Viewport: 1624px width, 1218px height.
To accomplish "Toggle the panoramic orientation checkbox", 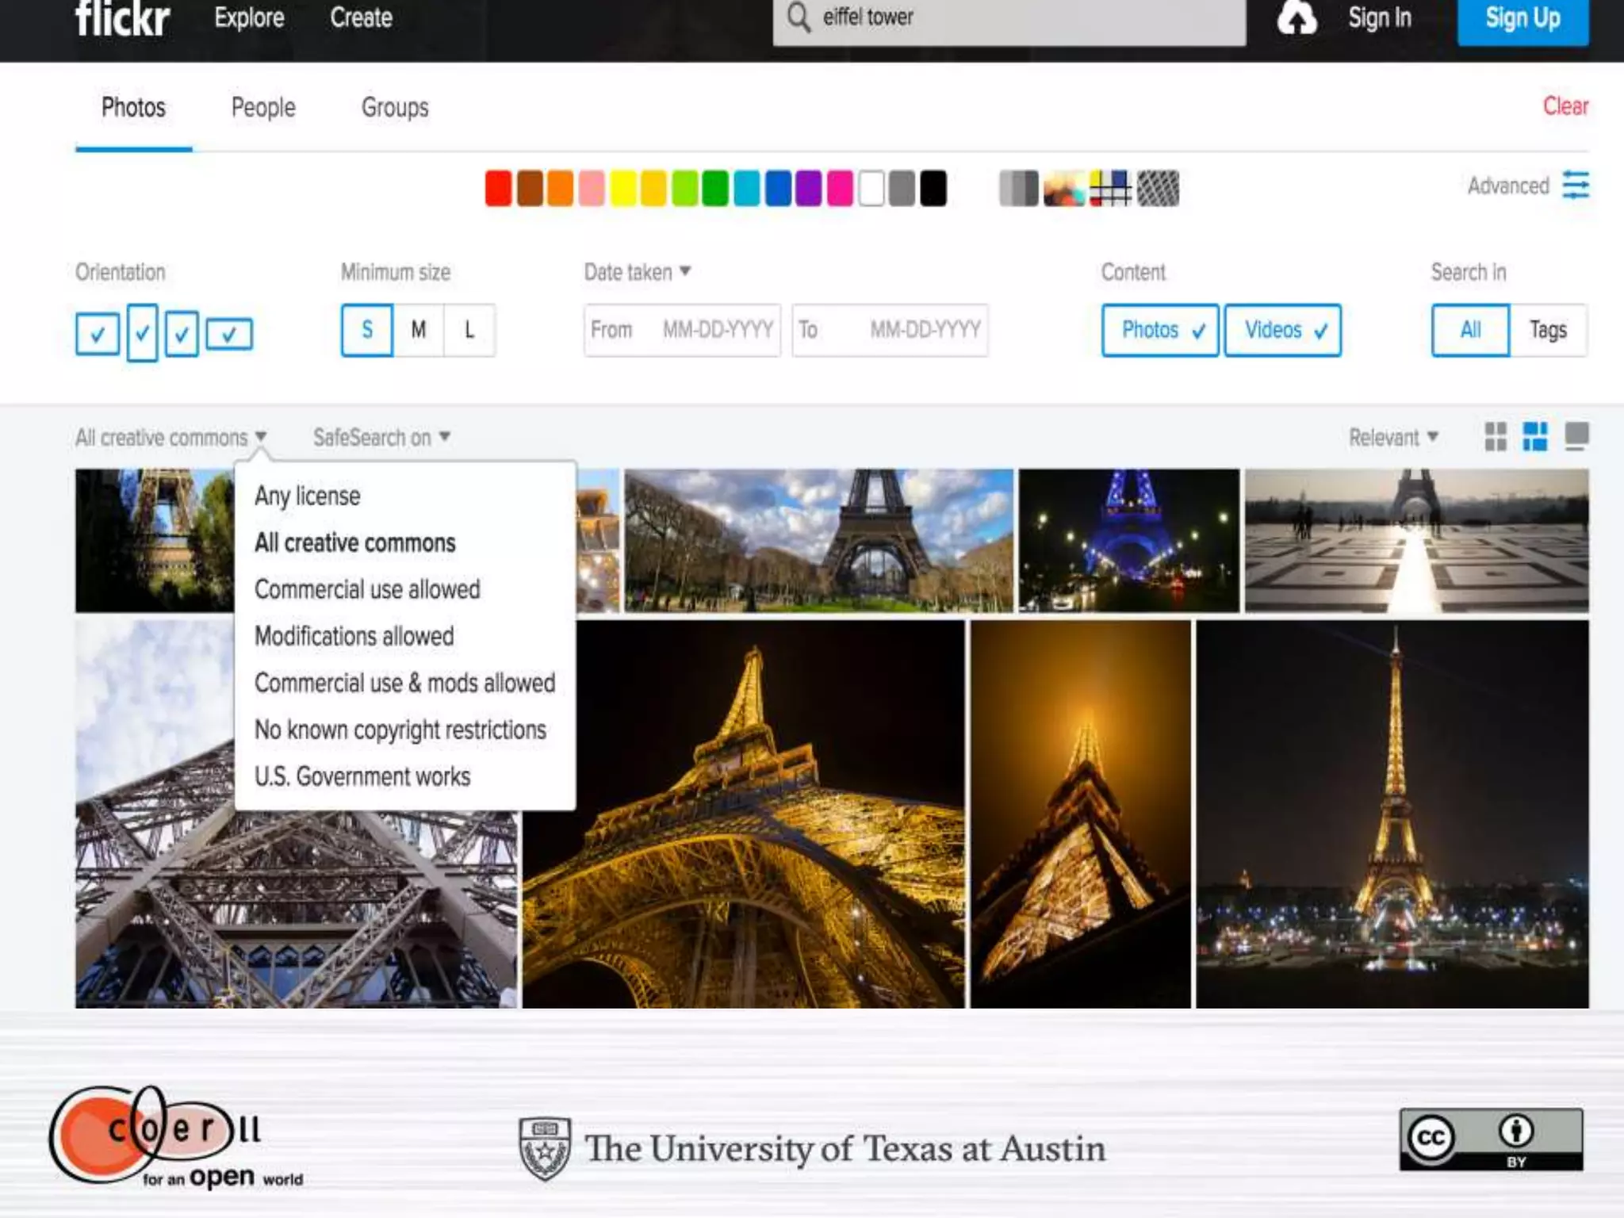I will (229, 334).
